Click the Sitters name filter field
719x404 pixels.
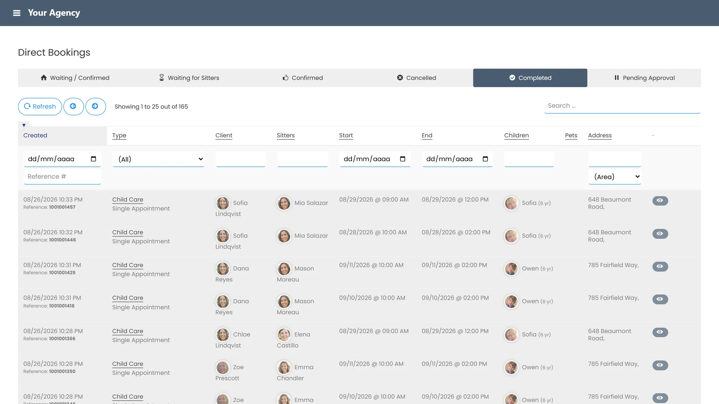[303, 159]
